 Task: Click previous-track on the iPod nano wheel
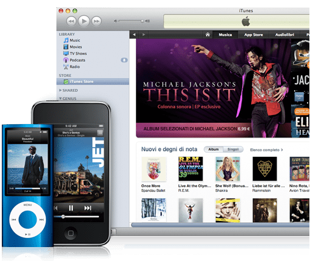pos(13,220)
